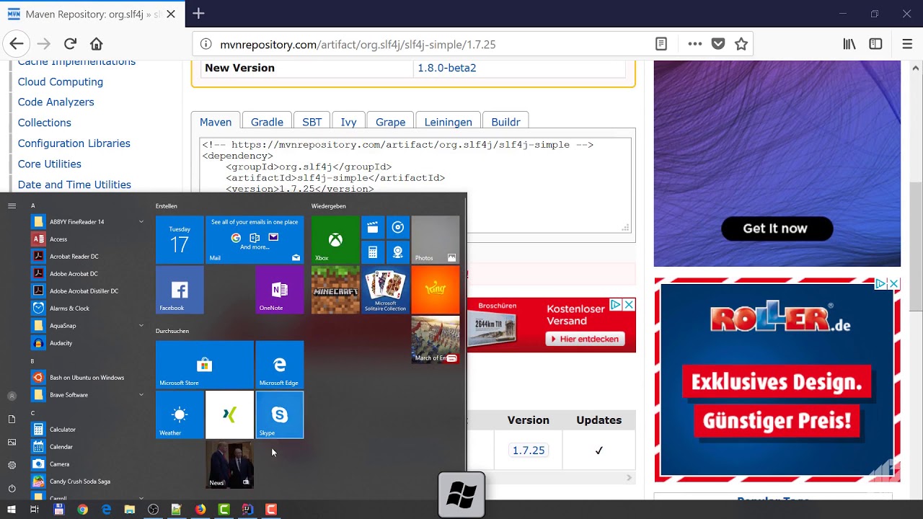Launch Adobe Acrobat Distiller DC

tap(88, 290)
